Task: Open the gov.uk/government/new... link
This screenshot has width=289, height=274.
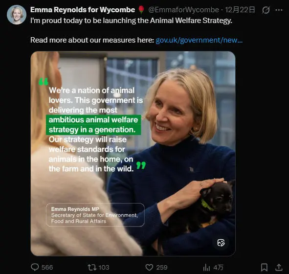Action: click(199, 40)
